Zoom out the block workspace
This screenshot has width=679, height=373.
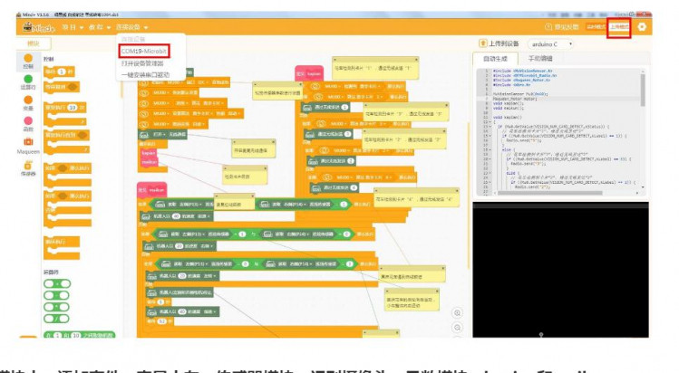point(457,327)
